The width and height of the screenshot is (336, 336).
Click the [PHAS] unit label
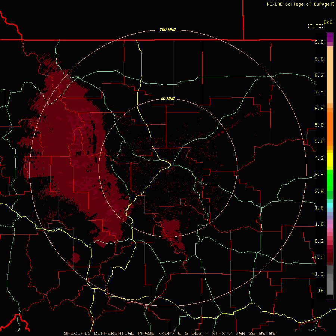[315, 26]
